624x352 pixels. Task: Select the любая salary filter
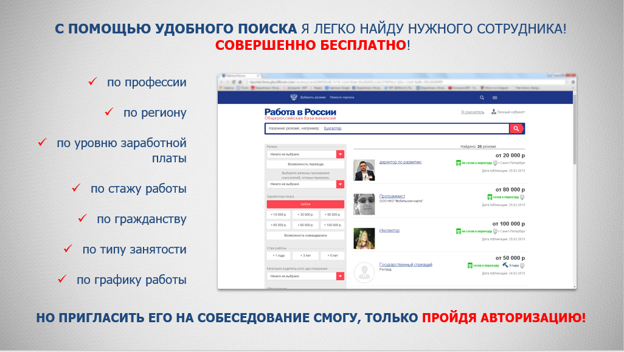point(306,204)
